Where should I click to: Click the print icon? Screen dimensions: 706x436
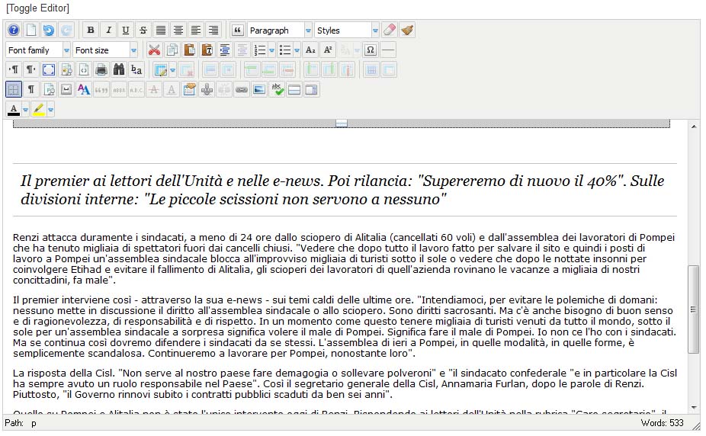click(101, 70)
